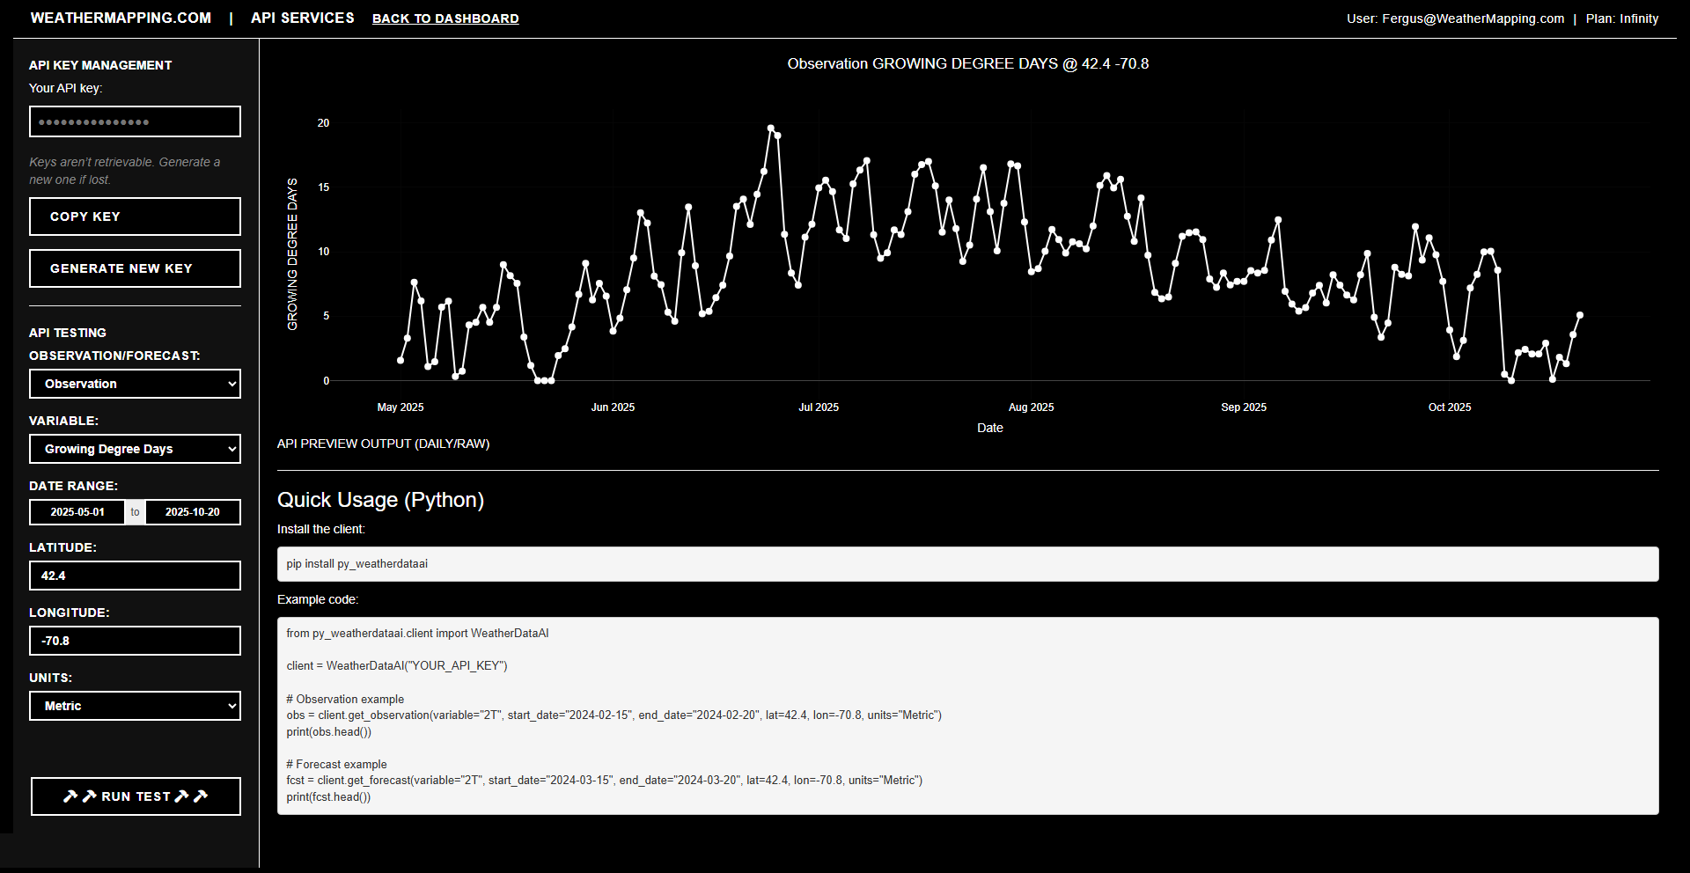
Task: Select API SERVICES in the top bar
Action: pyautogui.click(x=302, y=18)
